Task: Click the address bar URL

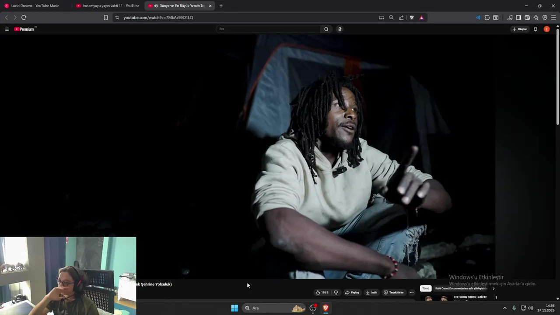Action: [x=158, y=17]
